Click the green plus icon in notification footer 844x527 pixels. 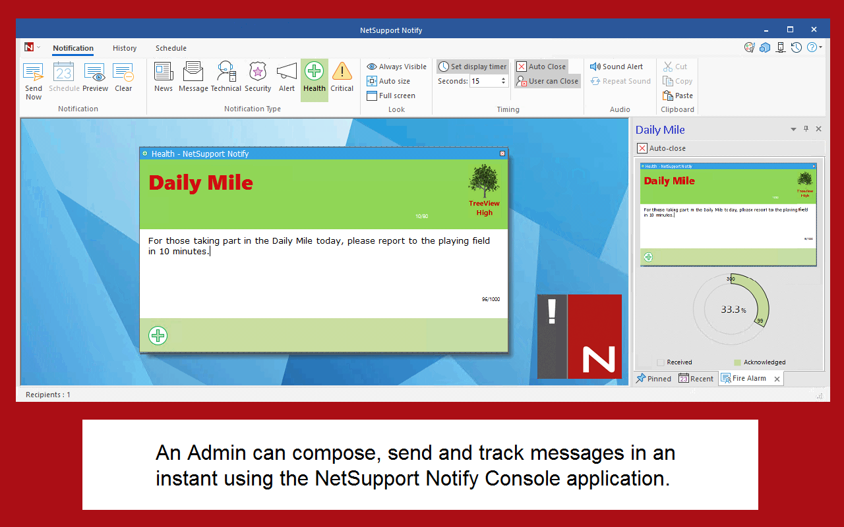pyautogui.click(x=158, y=335)
